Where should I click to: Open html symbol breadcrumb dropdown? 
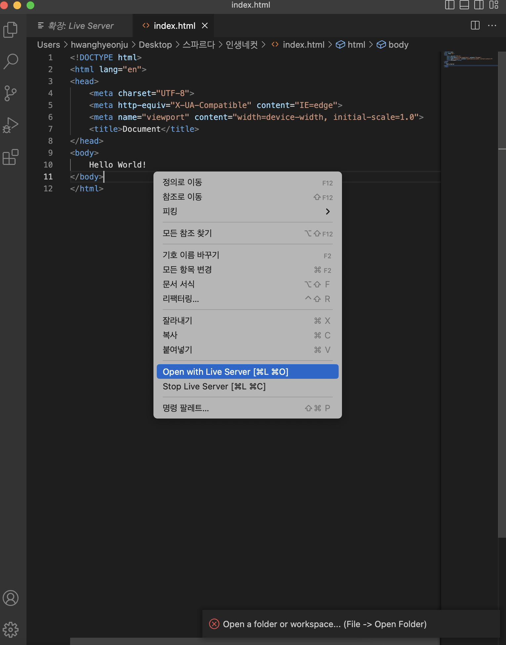tap(351, 45)
